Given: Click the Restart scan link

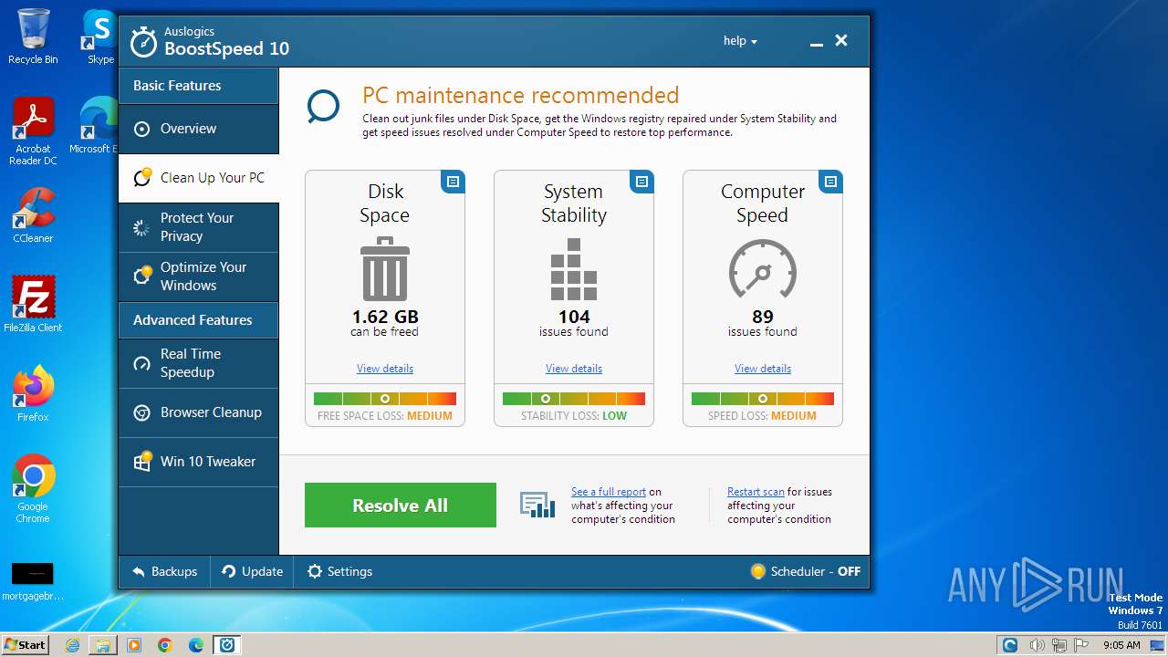Looking at the screenshot, I should pyautogui.click(x=756, y=492).
